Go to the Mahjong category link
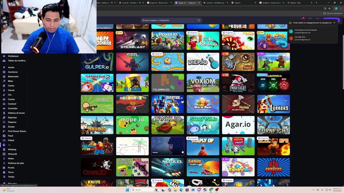 click(x=12, y=149)
